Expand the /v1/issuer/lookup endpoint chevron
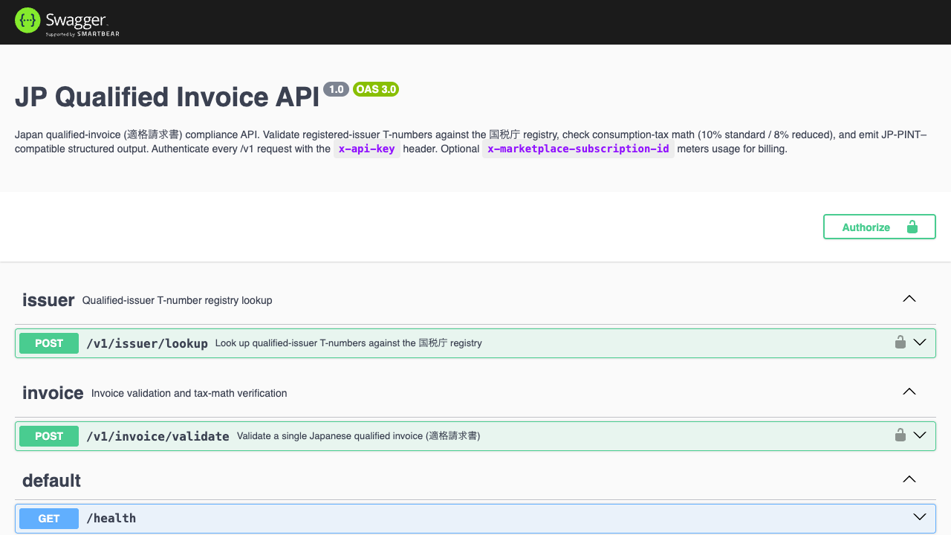 pos(920,343)
